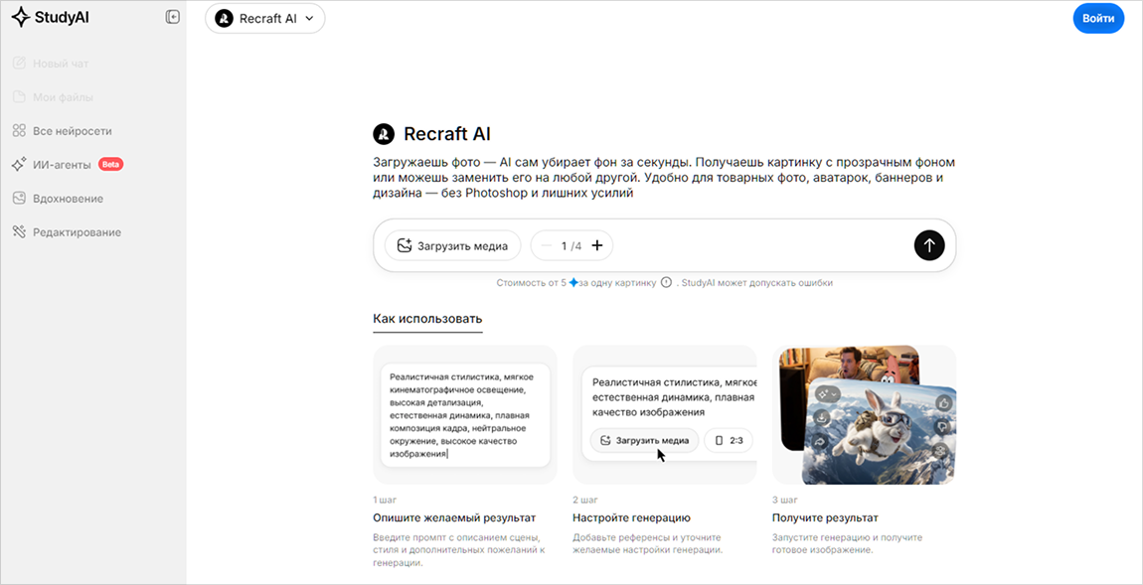The height and width of the screenshot is (585, 1143).
Task: Click the StudyAI logo
Action: (x=51, y=18)
